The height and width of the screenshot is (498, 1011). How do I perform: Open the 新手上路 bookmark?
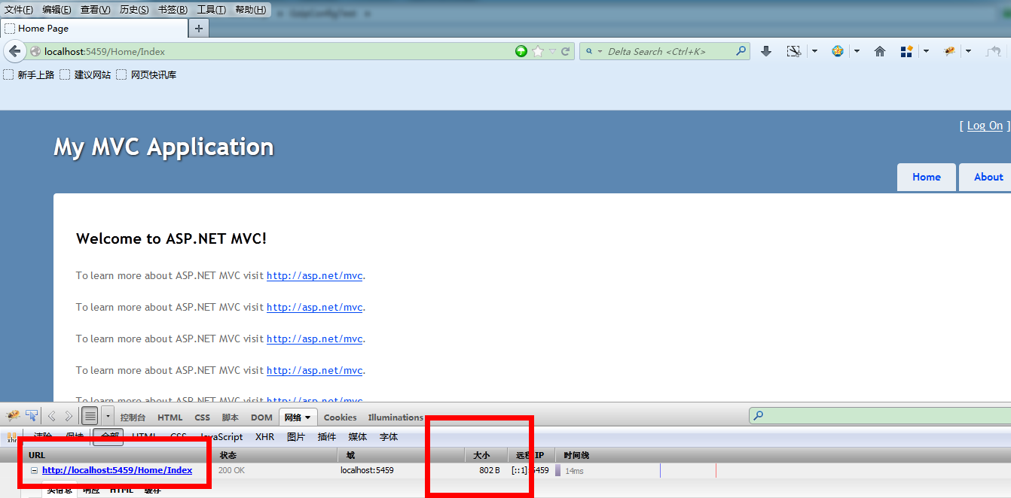[29, 74]
